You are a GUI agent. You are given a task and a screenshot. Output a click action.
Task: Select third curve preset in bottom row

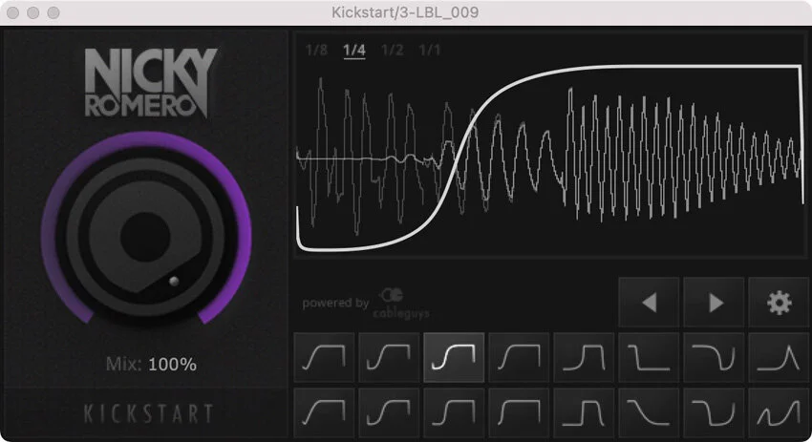point(454,413)
